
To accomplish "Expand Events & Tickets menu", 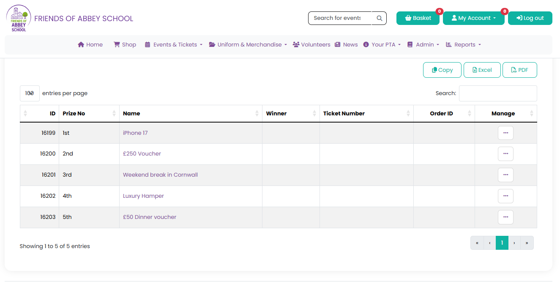I will tap(174, 44).
